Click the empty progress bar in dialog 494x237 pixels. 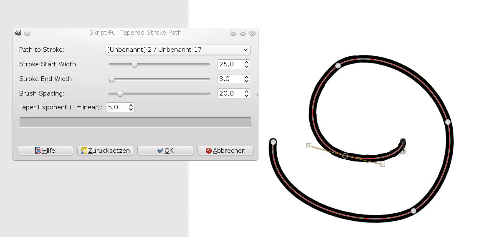135,122
